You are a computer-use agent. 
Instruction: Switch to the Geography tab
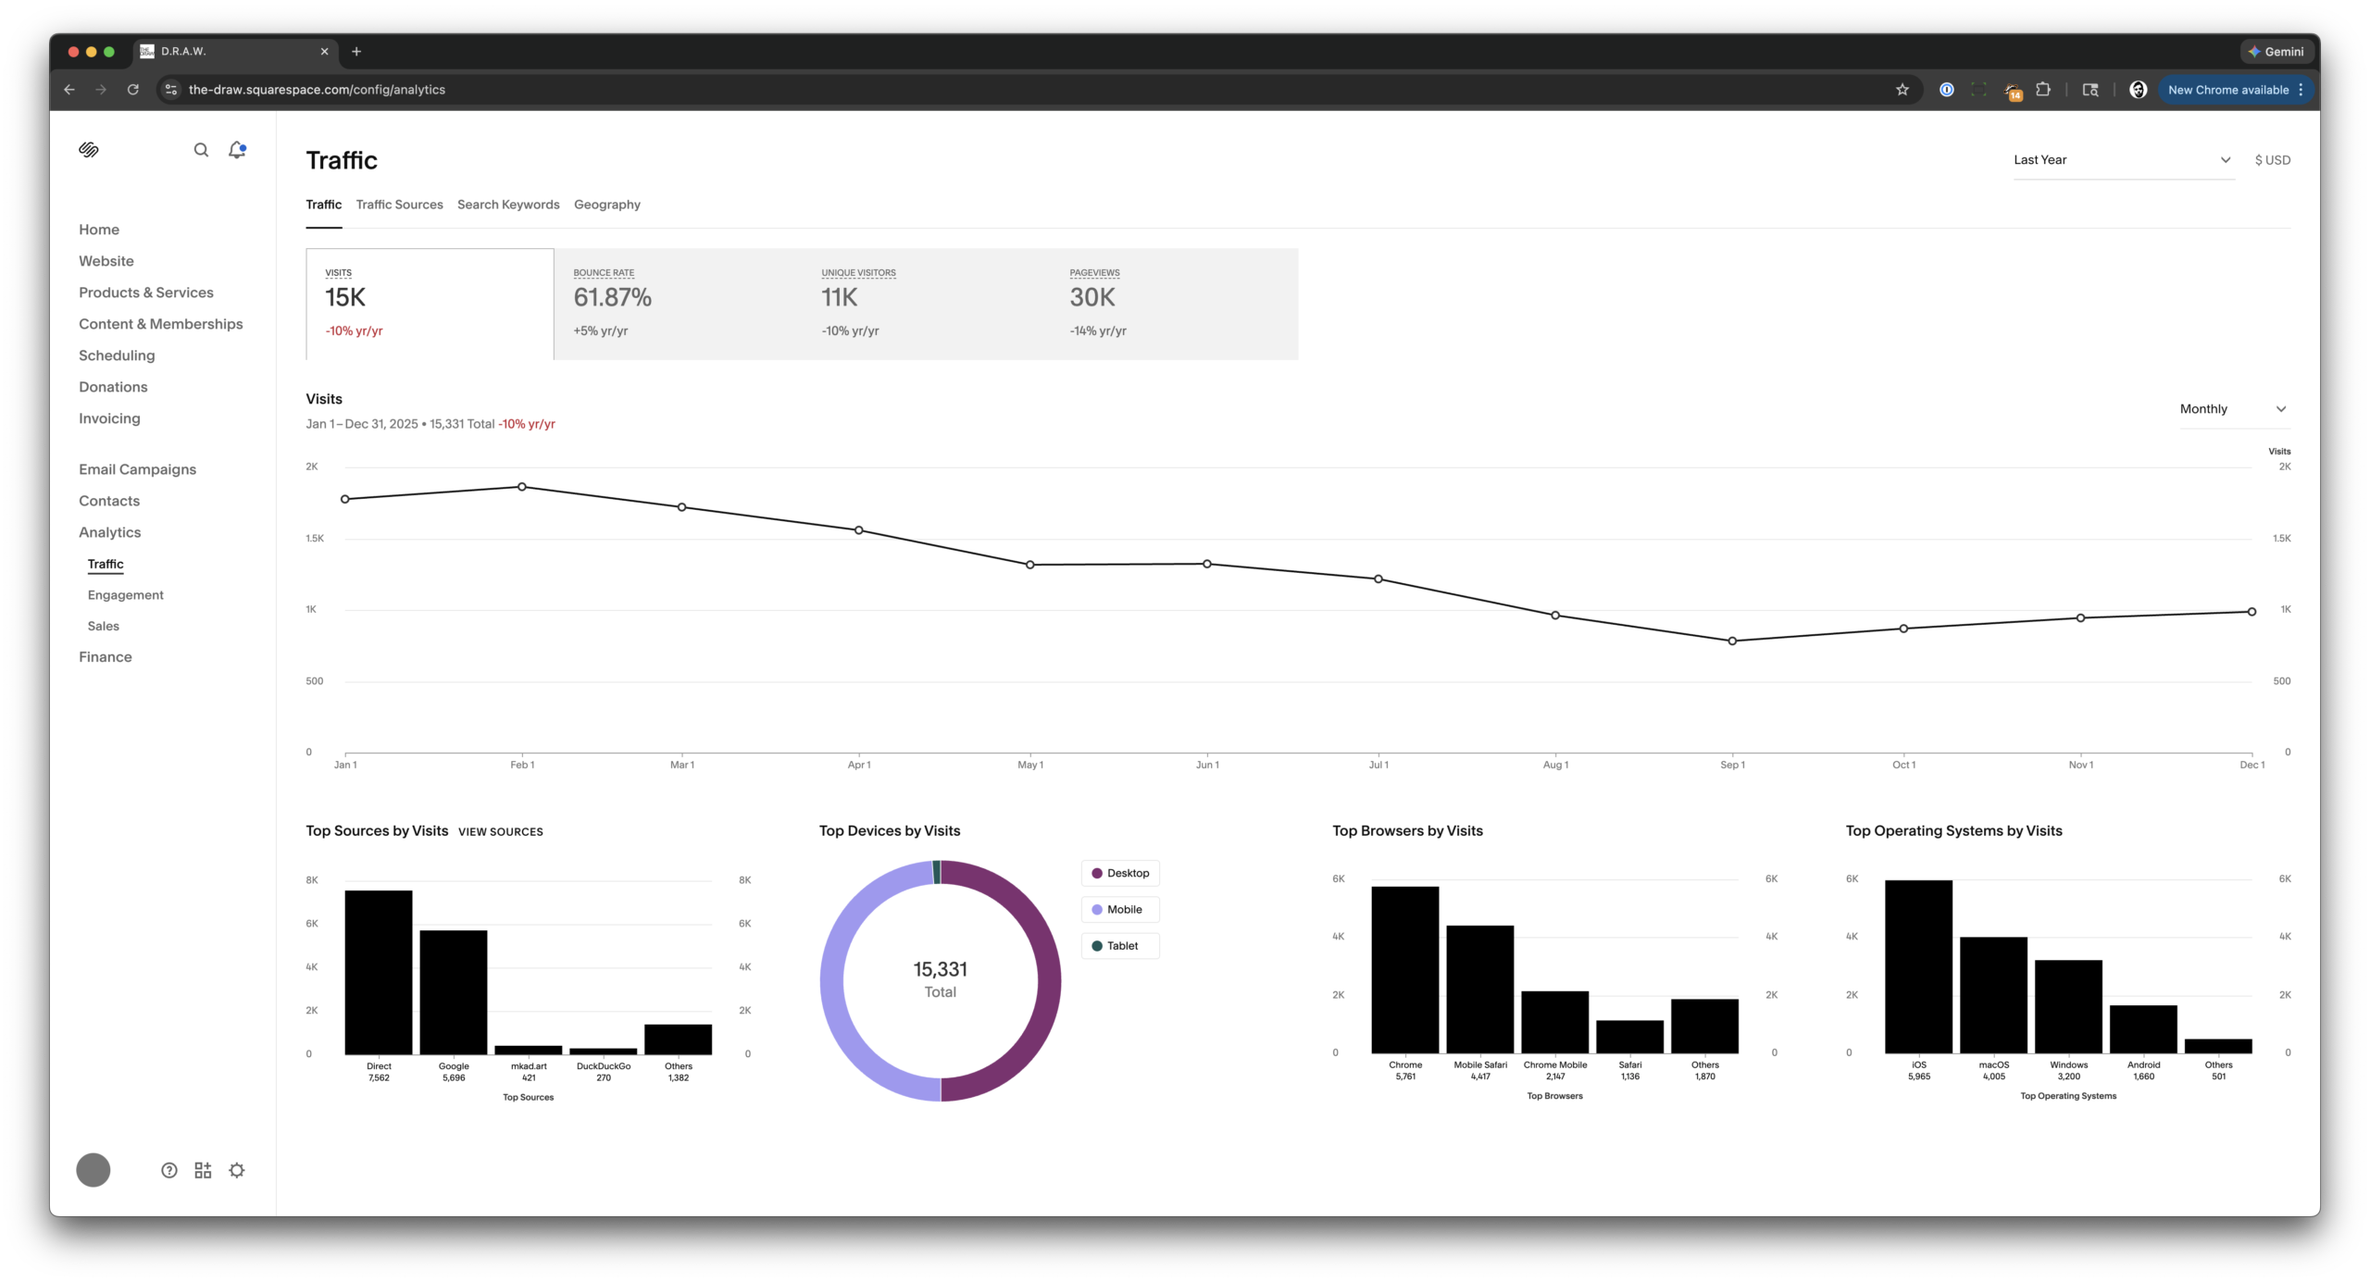606,205
